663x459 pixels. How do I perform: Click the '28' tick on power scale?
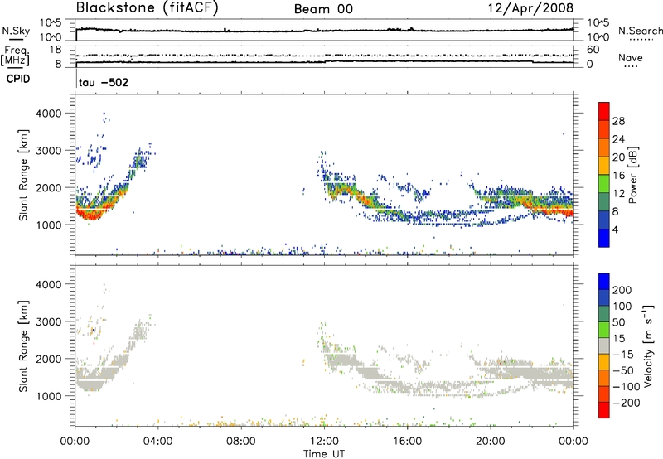click(x=618, y=121)
